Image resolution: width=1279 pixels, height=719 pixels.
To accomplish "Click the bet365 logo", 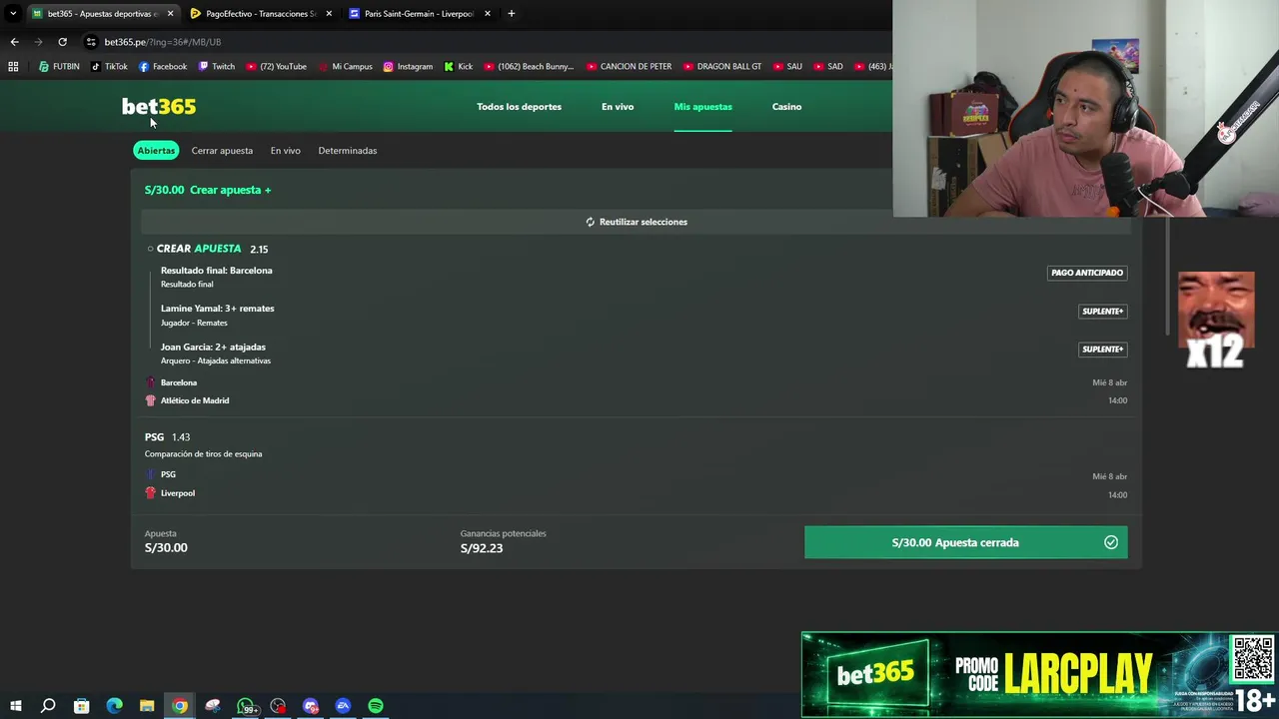I will [x=159, y=106].
